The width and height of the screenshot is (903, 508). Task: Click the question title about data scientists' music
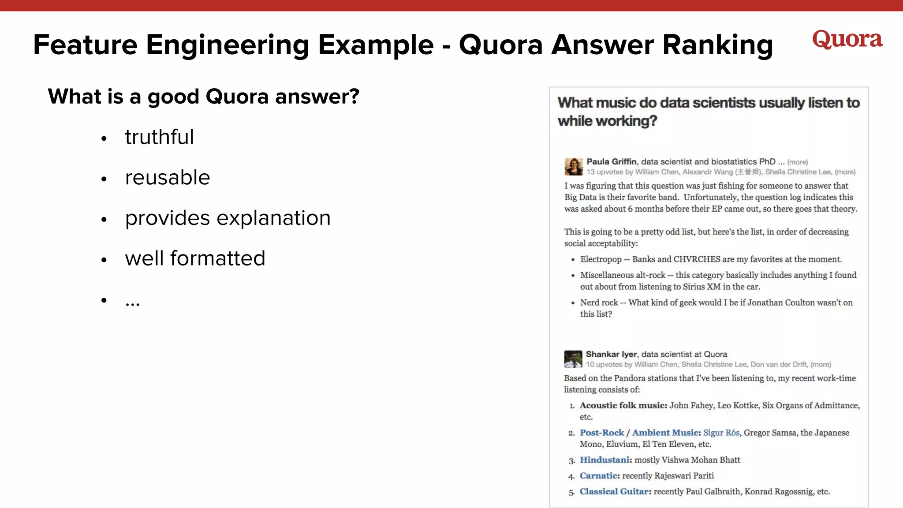tap(709, 112)
